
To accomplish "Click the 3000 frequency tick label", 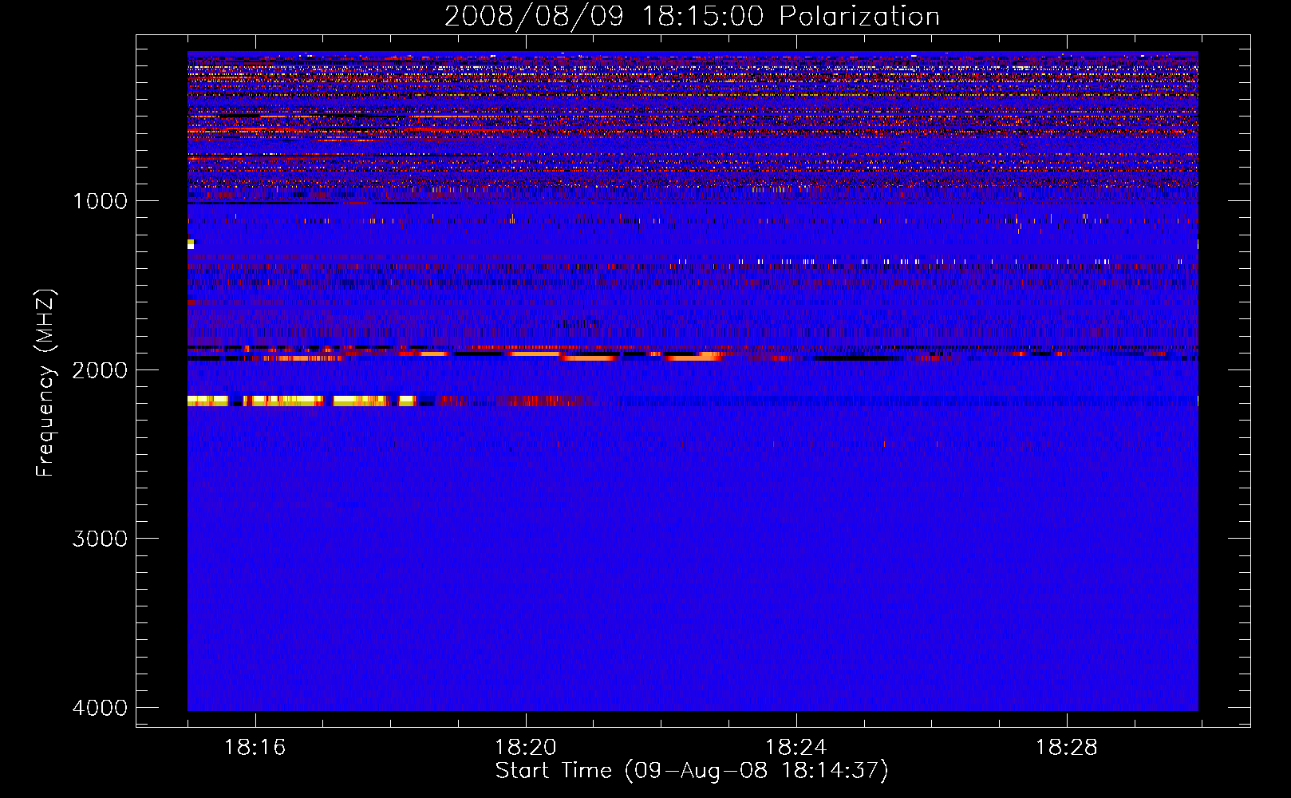I will [100, 539].
